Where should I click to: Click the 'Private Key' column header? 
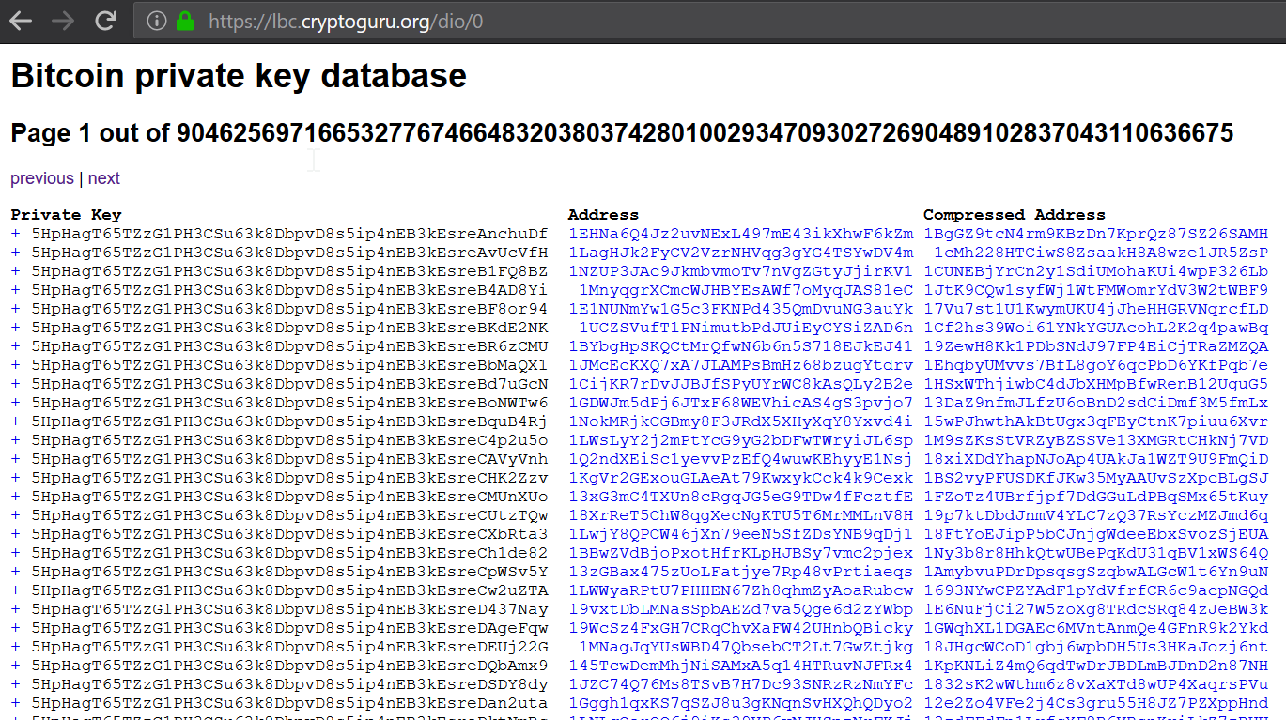[x=66, y=215]
